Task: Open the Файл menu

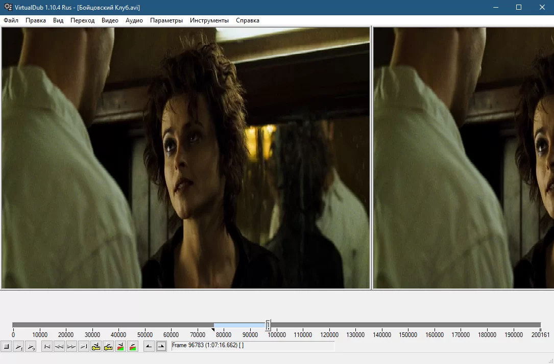Action: (11, 20)
